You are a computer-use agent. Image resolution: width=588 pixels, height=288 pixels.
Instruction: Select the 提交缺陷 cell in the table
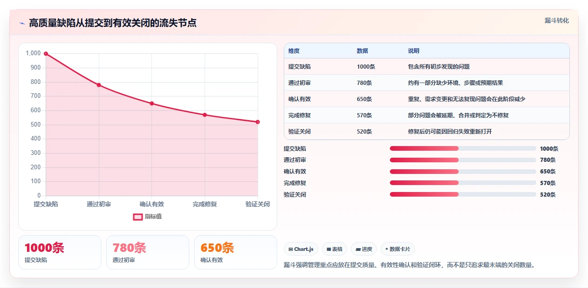pyautogui.click(x=300, y=67)
